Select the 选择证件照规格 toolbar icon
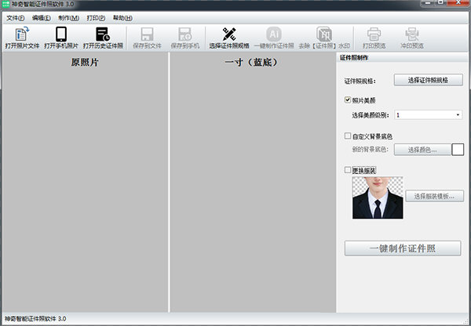The height and width of the screenshot is (326, 471). (228, 34)
